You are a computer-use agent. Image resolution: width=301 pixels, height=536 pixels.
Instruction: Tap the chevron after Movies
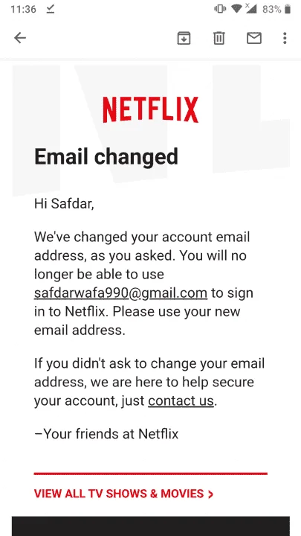[210, 494]
